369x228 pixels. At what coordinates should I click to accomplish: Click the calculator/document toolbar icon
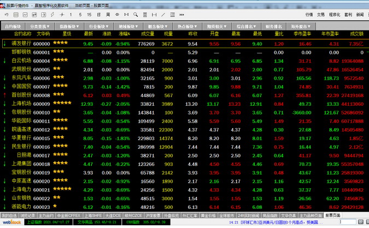pos(145,15)
